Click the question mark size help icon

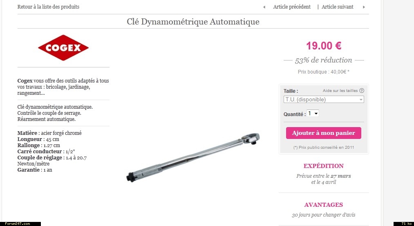[362, 91]
